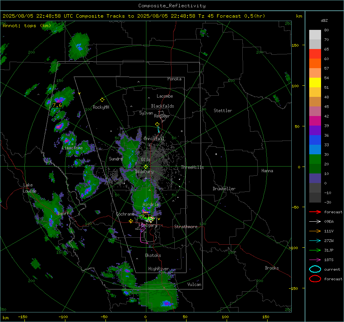Click the 09EA legend text
This screenshot has width=344, height=322.
(329, 222)
